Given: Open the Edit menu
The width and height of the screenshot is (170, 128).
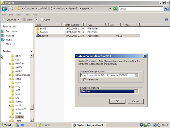Looking at the screenshot, I should point(11,15).
